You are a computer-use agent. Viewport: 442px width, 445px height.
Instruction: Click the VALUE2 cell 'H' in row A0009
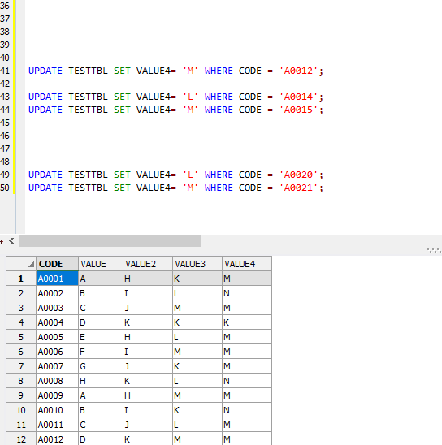(x=148, y=395)
